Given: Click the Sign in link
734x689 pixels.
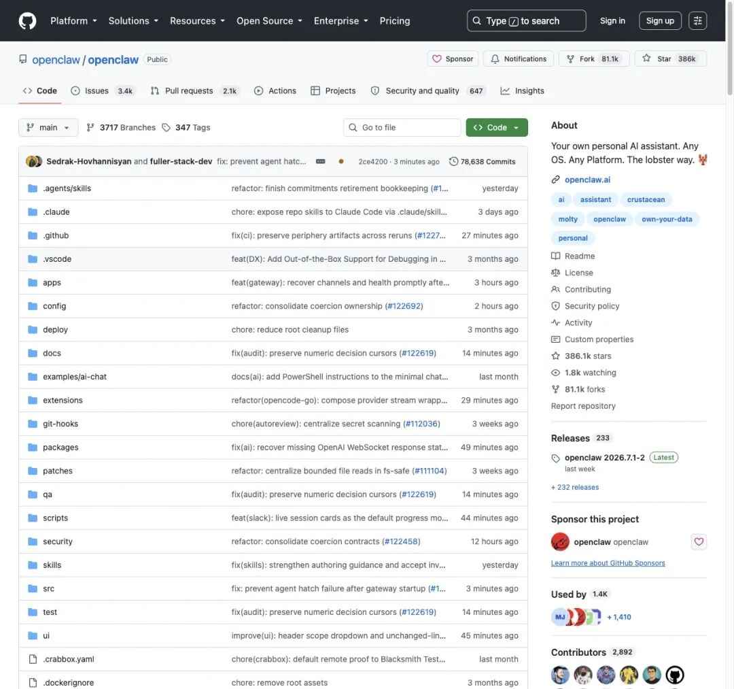Looking at the screenshot, I should tap(612, 20).
